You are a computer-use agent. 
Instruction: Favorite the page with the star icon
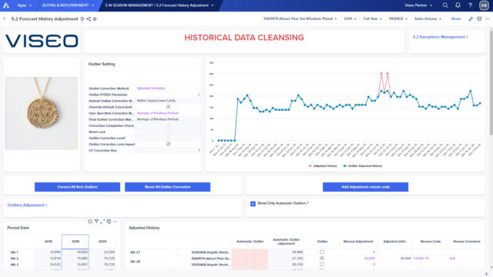pos(95,18)
